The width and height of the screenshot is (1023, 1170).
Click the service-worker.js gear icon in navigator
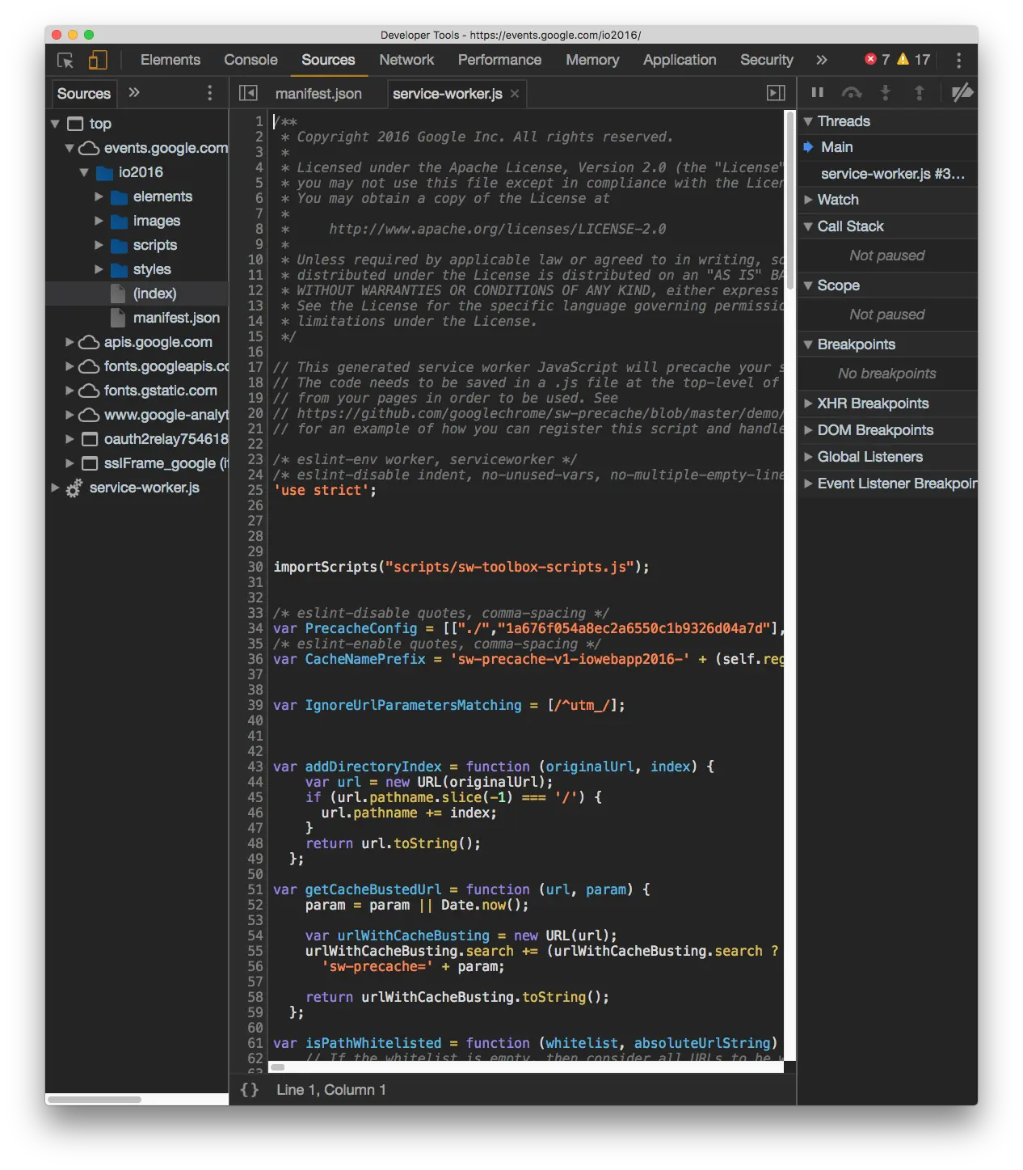[74, 488]
